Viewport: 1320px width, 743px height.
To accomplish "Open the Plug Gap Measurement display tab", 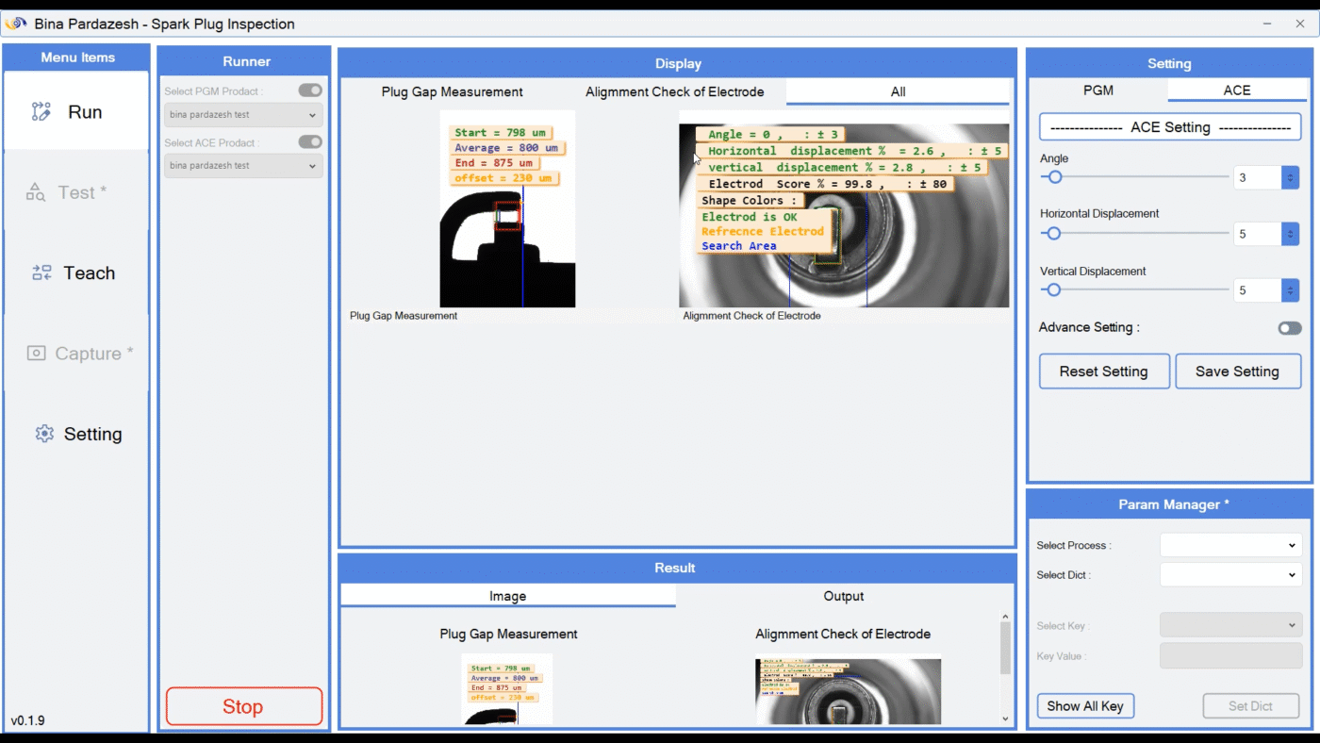I will [x=452, y=91].
